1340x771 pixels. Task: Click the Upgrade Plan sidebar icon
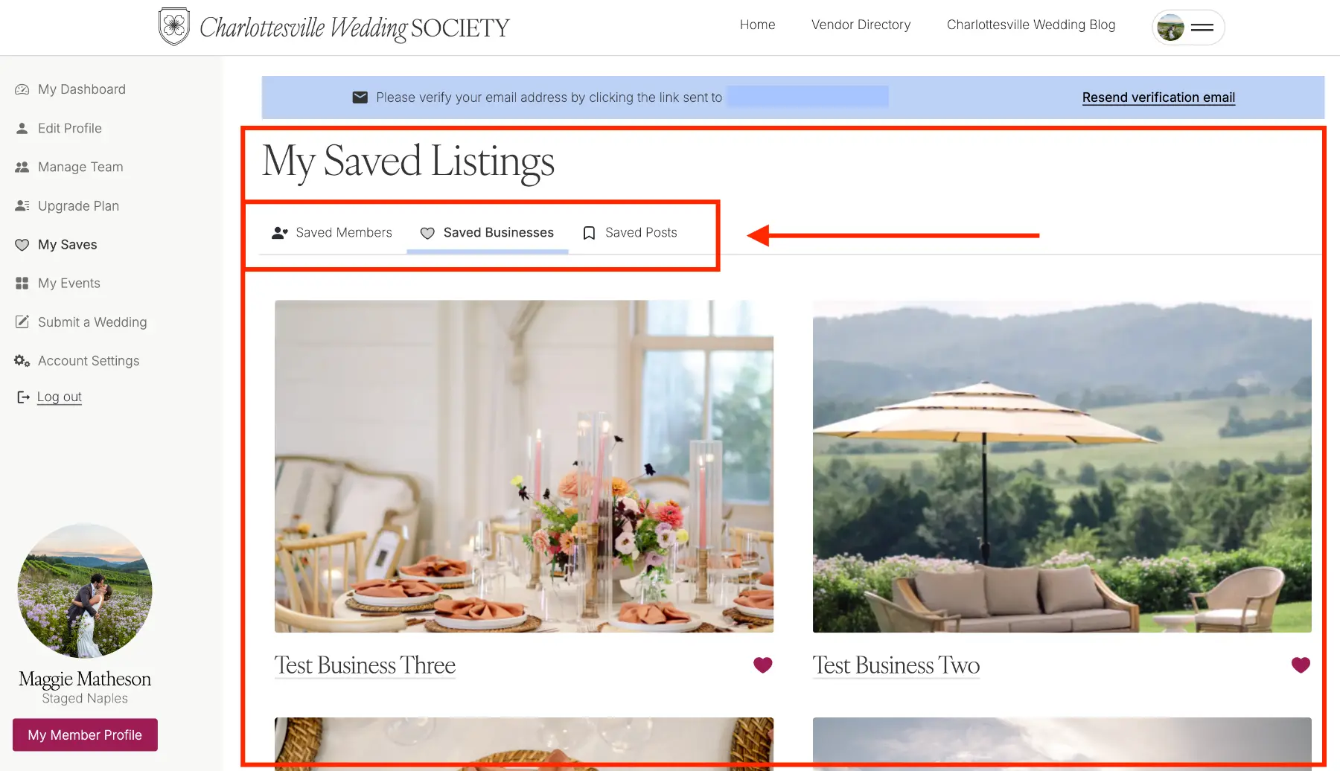22,205
